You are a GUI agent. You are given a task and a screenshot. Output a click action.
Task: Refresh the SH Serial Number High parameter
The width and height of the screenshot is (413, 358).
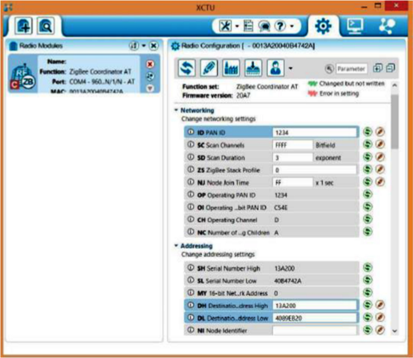click(x=368, y=268)
